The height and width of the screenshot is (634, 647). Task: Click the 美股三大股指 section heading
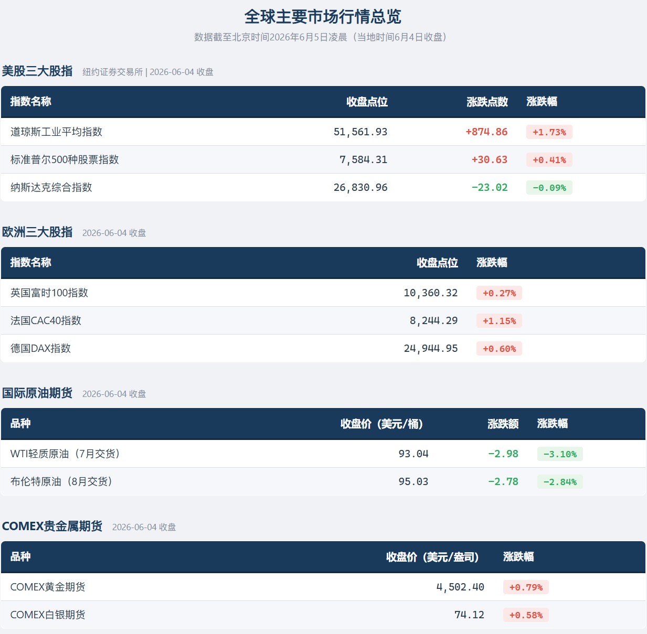[37, 71]
